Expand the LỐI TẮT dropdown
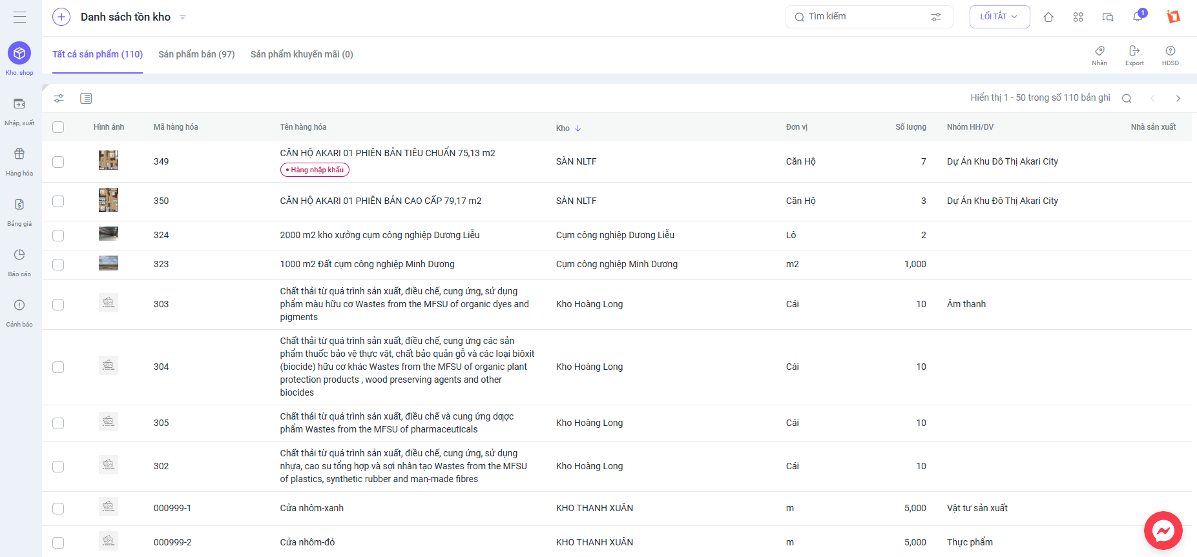The image size is (1197, 557). click(999, 17)
